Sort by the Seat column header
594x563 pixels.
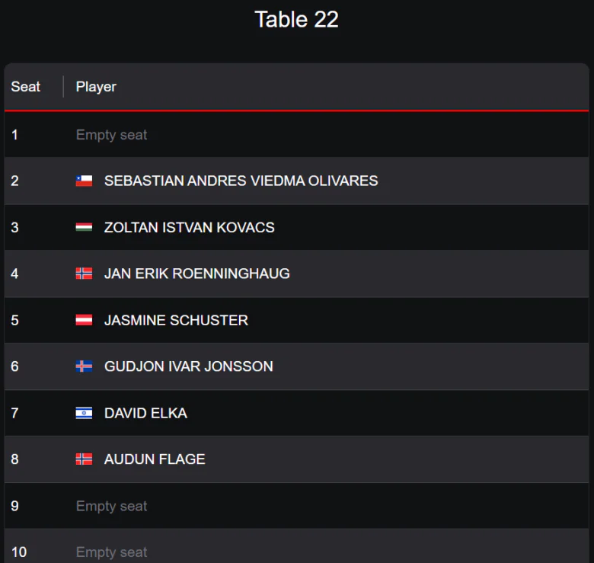[26, 87]
